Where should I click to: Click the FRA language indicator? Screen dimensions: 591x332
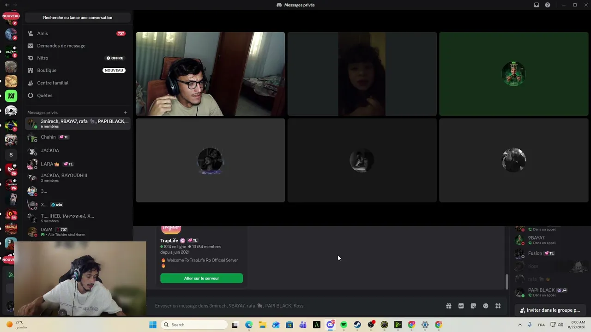coord(541,325)
